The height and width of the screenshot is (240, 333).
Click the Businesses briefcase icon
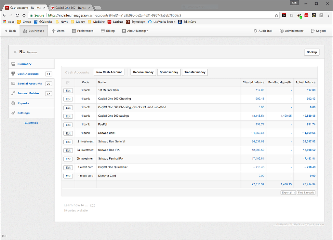(25, 31)
